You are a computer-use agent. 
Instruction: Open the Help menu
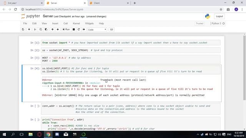101,23
